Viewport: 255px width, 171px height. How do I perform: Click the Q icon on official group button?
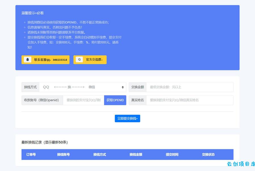[x=79, y=59]
